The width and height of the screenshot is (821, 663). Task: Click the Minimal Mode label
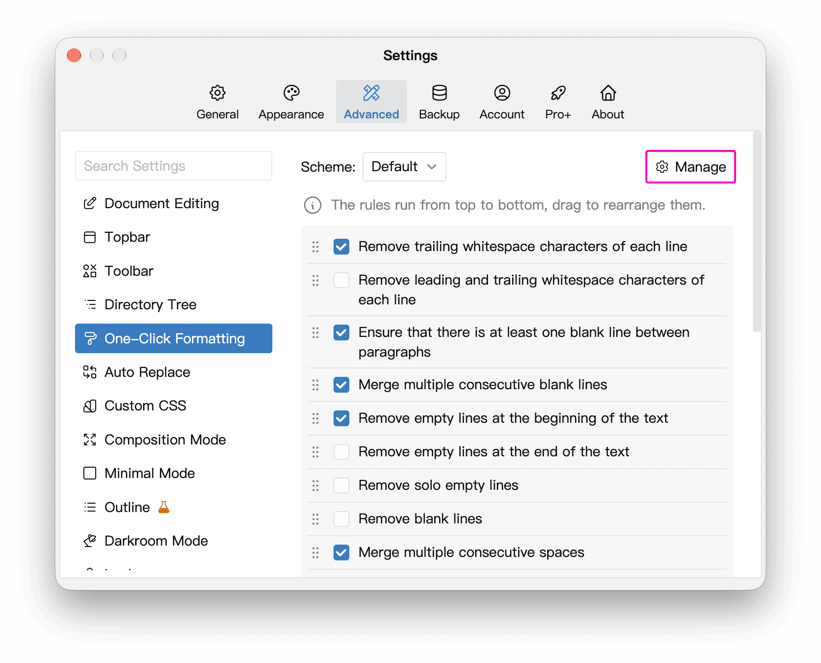coord(149,474)
